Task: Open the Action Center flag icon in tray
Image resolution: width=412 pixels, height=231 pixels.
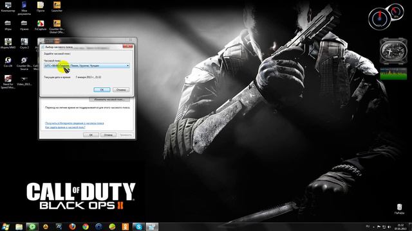Action: point(379,227)
